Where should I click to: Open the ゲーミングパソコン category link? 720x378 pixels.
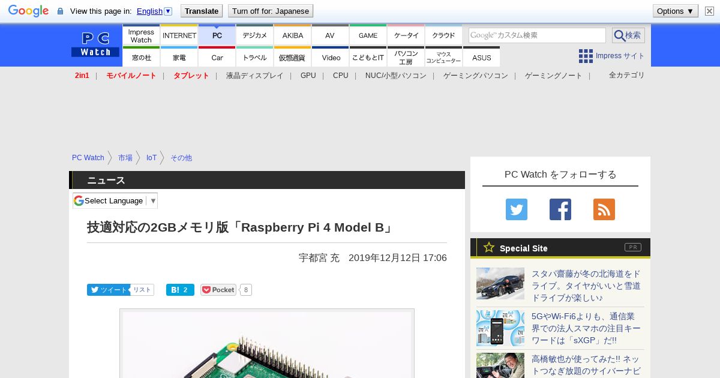point(476,76)
